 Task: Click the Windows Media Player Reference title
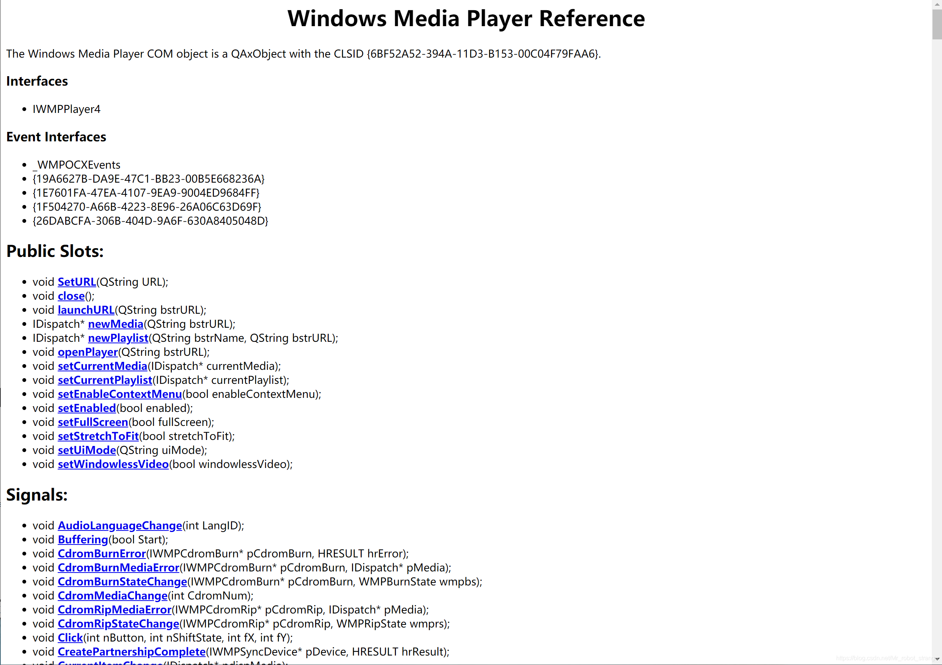466,19
